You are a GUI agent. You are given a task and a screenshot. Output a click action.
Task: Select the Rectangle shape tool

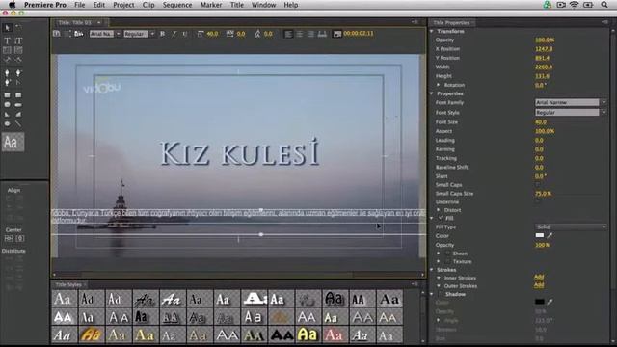pos(7,95)
